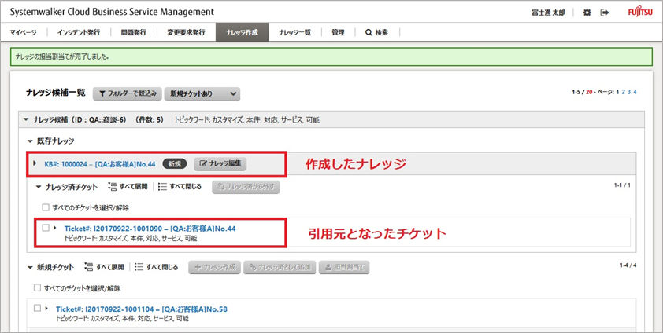Click the expand-all icon in ナレッジ済チケット section
Image resolution: width=663 pixels, height=333 pixels.
click(112, 187)
